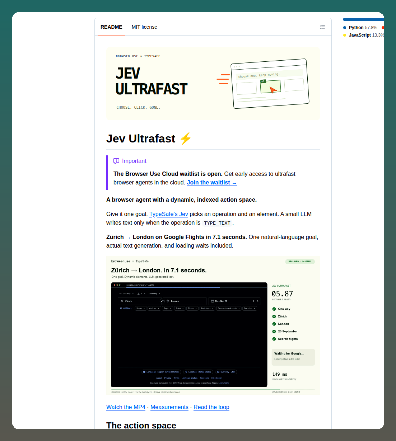Click the Privacy footer link in the demo
396x441 pixels.
click(x=168, y=378)
